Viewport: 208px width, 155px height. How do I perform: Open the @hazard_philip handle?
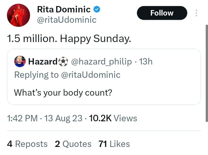click(x=101, y=61)
